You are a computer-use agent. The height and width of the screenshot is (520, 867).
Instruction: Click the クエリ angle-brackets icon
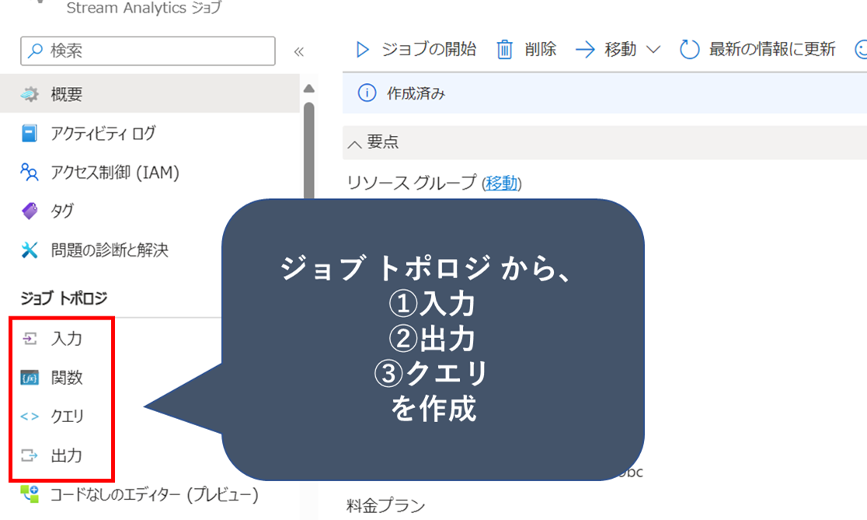(x=30, y=417)
